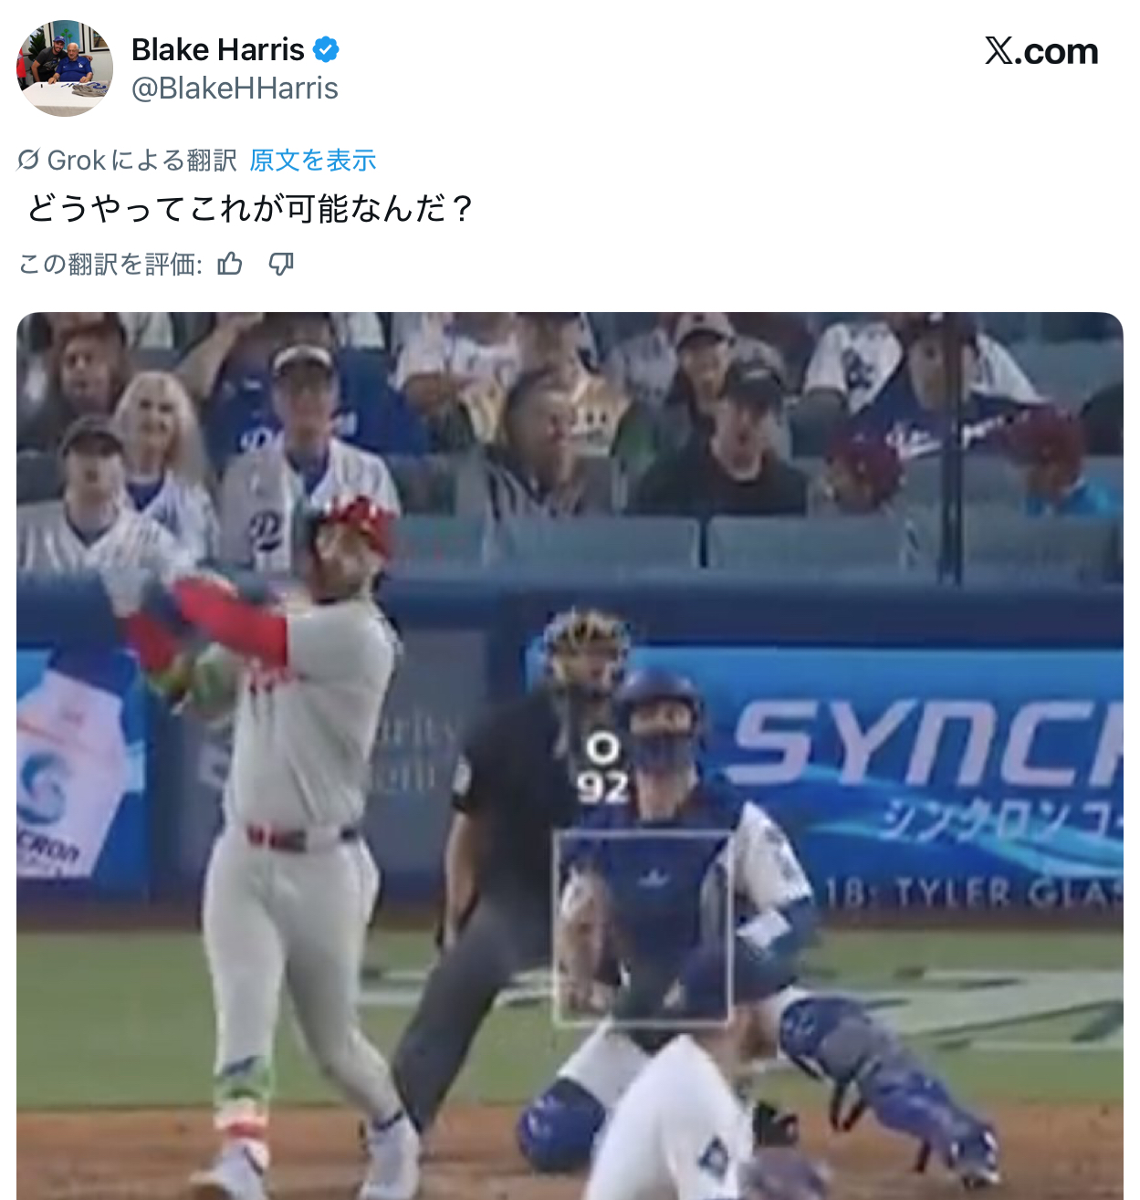Click the X letter in X.com logo

point(999,51)
